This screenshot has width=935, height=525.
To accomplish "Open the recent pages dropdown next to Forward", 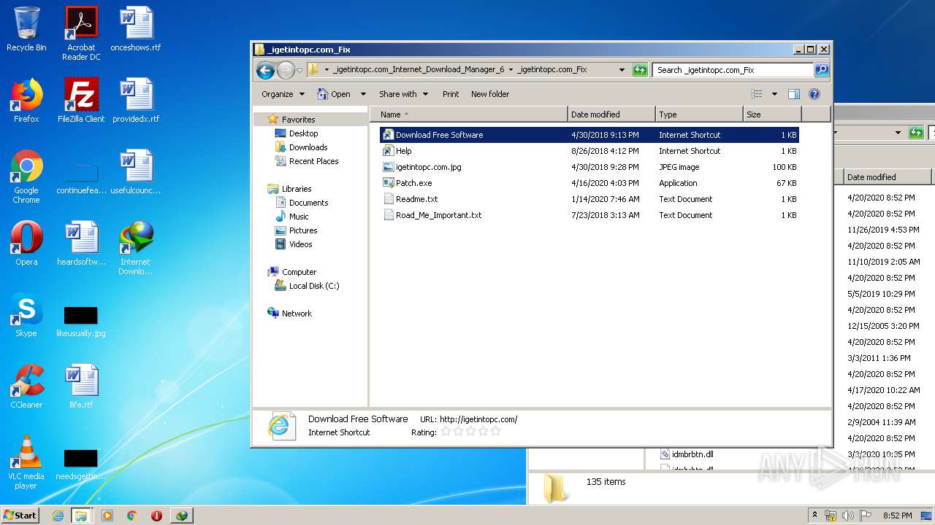I will (x=299, y=71).
